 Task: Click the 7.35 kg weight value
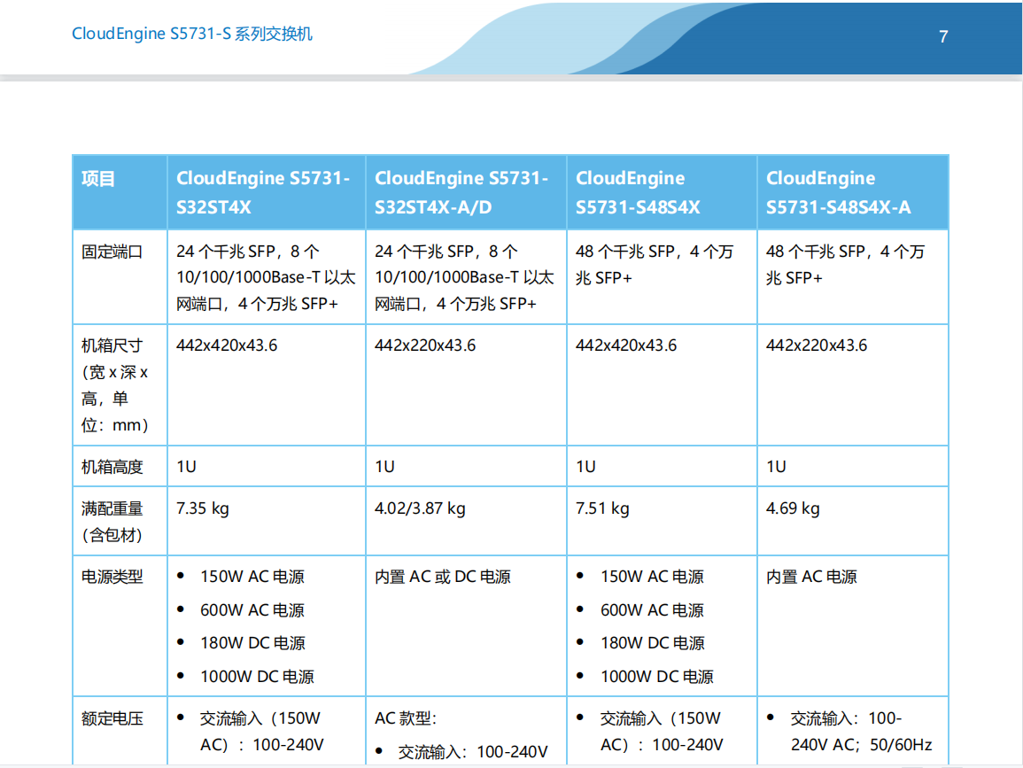click(203, 508)
